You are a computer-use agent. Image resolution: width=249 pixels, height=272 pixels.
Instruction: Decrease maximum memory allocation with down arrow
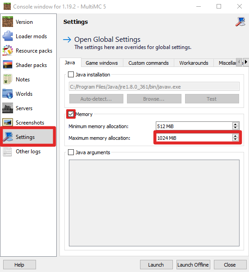235,139
